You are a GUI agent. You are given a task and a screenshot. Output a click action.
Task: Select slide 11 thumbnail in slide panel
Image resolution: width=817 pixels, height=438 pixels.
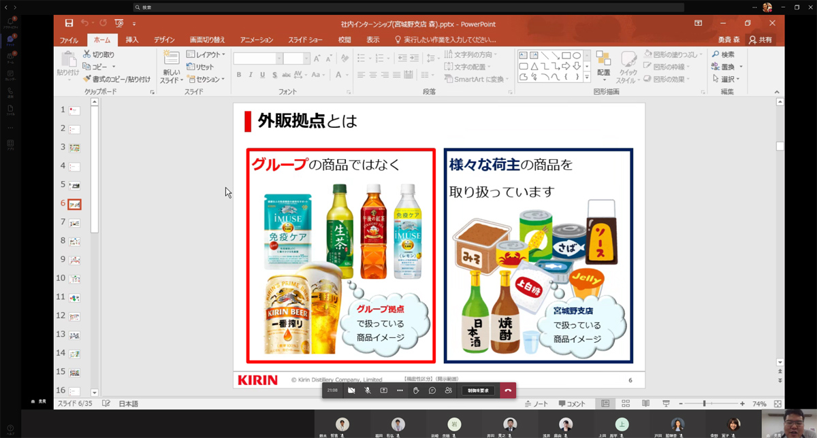point(75,297)
